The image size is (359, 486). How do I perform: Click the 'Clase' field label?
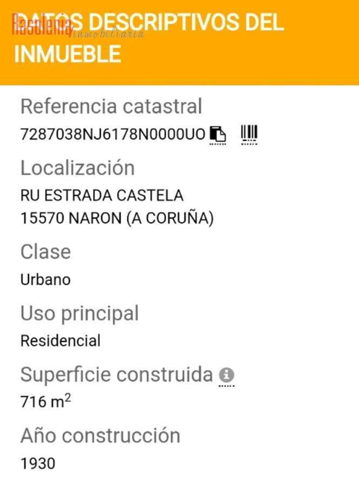[x=46, y=252]
